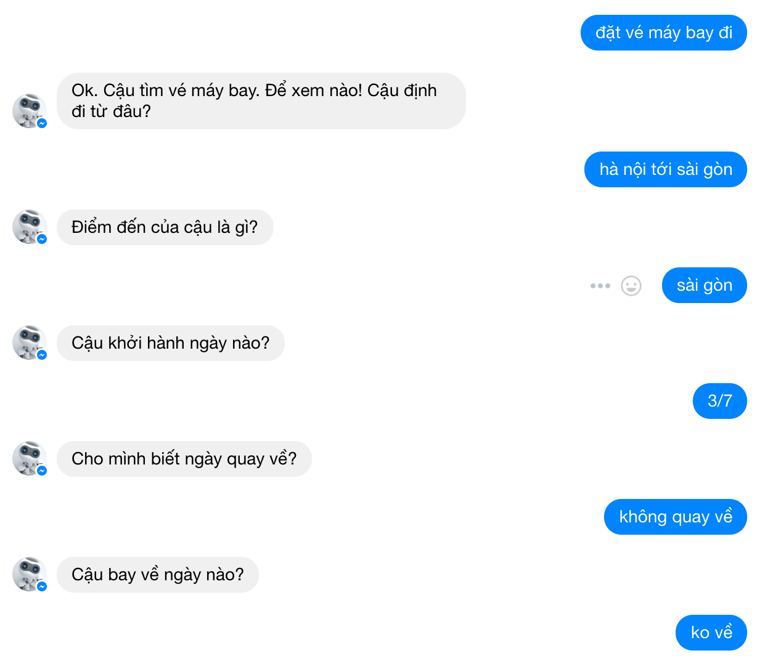Open the emoji reaction smiley icon
The height and width of the screenshot is (669, 773).
click(x=631, y=286)
